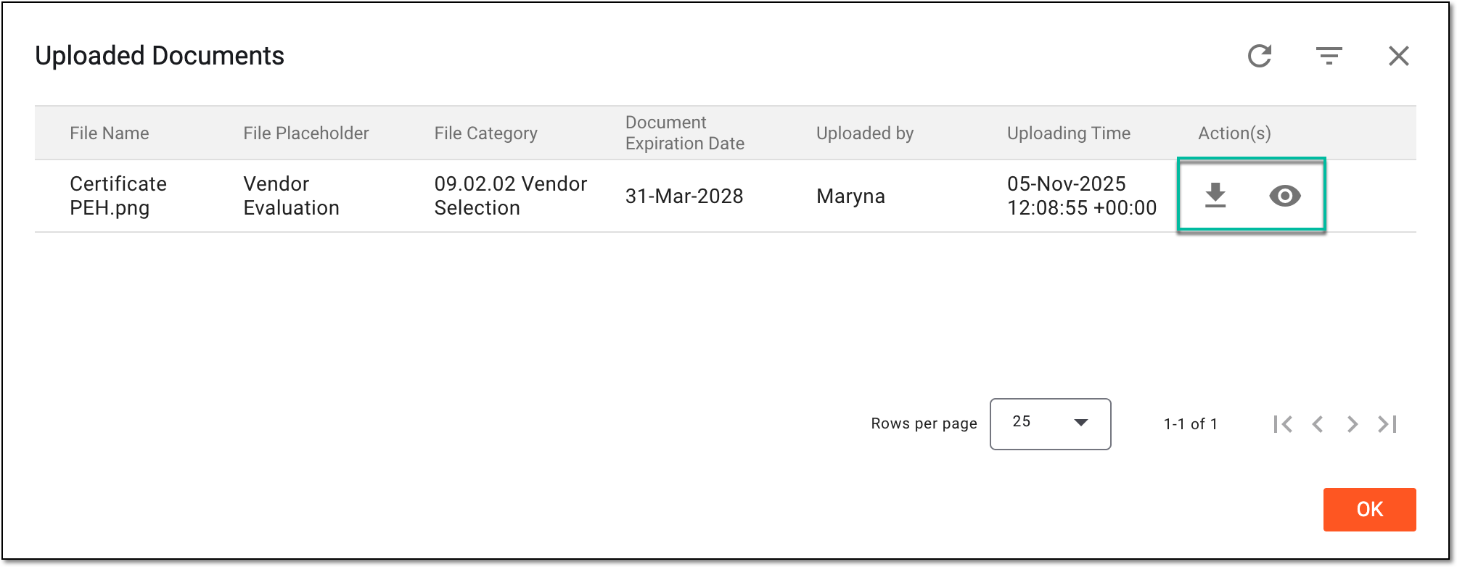Refresh the uploaded documents list
Image resolution: width=1457 pixels, height=567 pixels.
[1260, 56]
